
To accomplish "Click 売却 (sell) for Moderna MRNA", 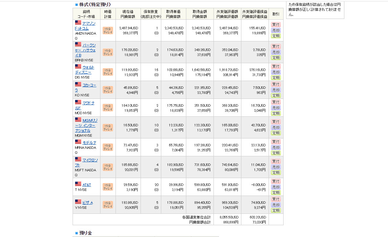I will click(x=276, y=147).
